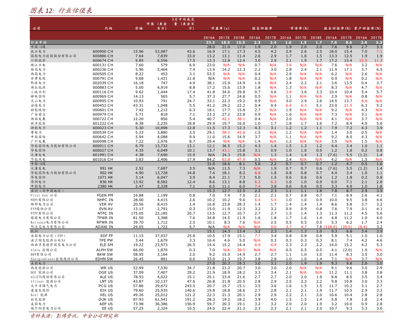Select the "代码" column header
Screen dimensions: 413x326
coord(109,28)
